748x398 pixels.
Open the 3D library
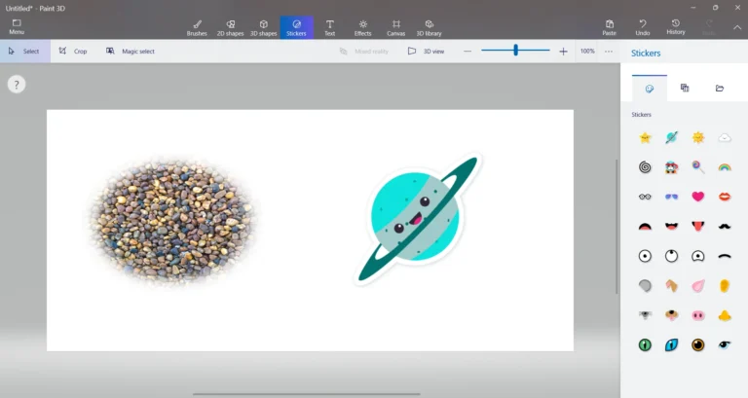(x=429, y=27)
